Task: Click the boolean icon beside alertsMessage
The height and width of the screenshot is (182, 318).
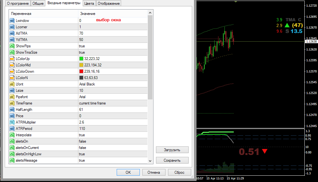Action: point(12,160)
